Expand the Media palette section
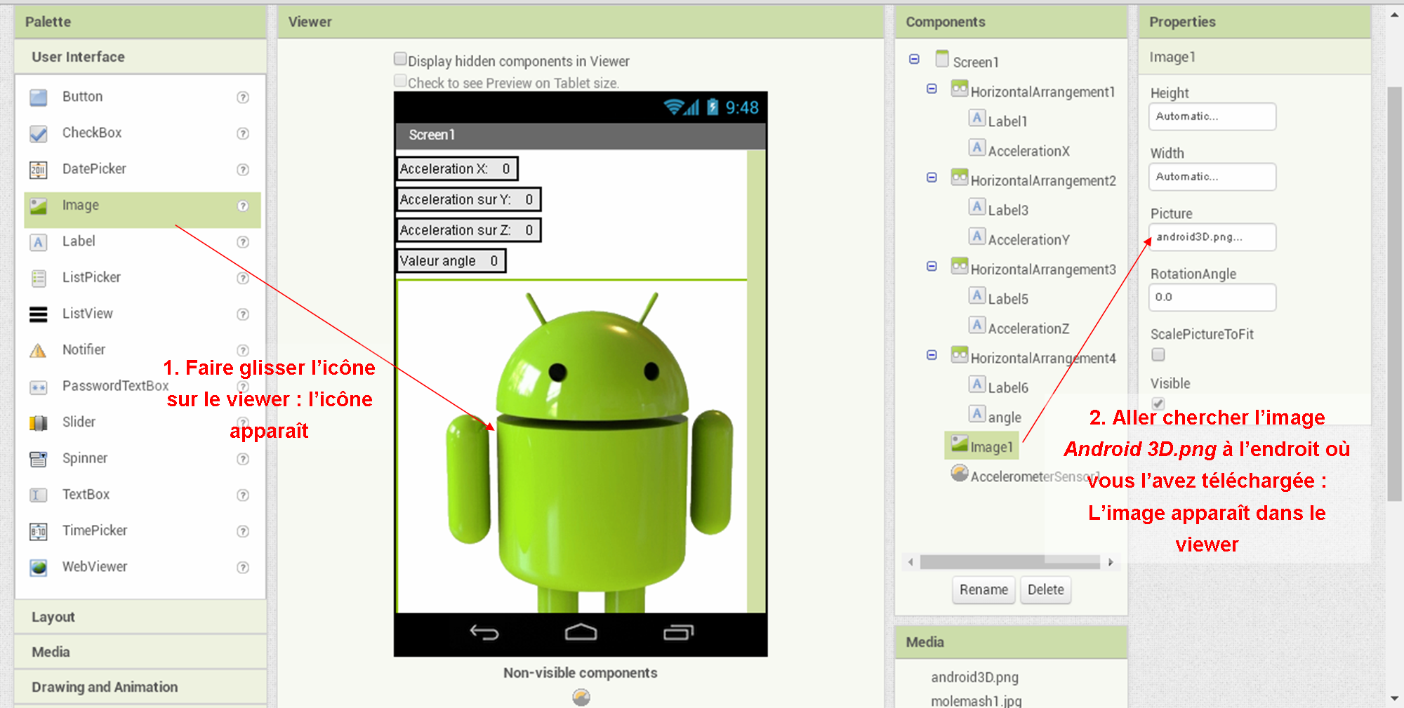Image resolution: width=1404 pixels, height=708 pixels. 140,653
